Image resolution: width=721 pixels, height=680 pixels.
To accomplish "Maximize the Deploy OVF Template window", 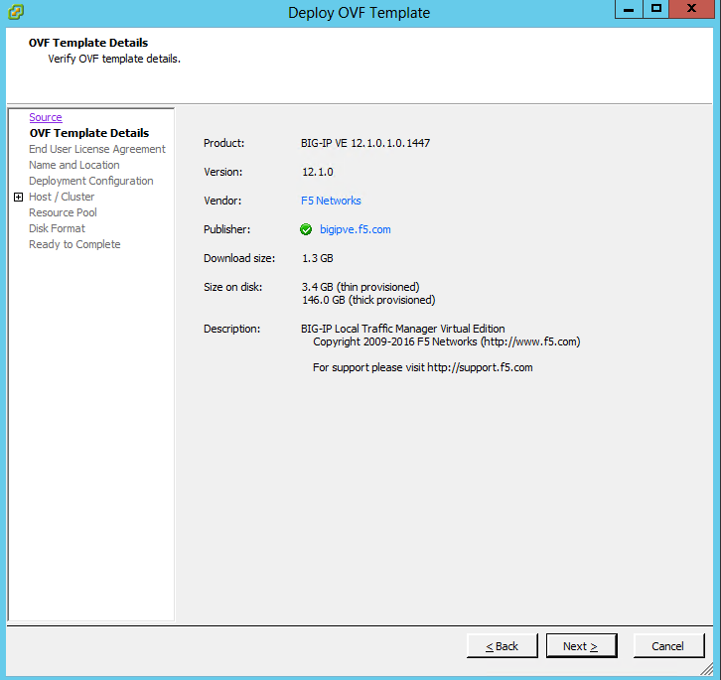I will (x=656, y=9).
